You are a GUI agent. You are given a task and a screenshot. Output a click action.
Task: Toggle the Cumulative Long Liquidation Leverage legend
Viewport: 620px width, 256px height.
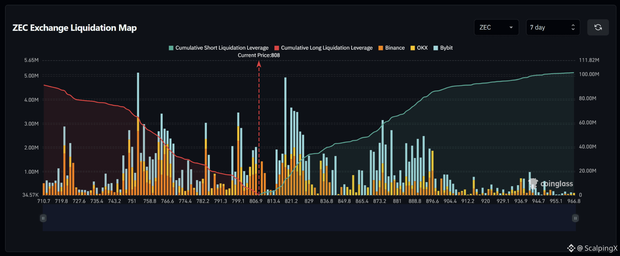tap(323, 48)
